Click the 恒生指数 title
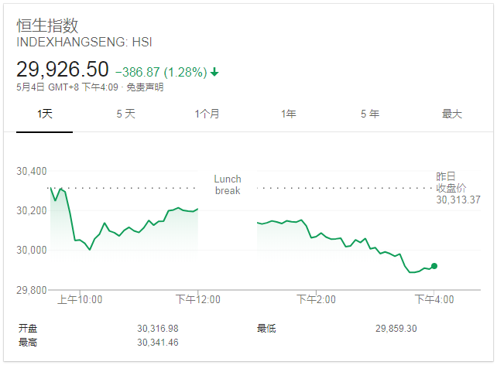This screenshot has height=365, width=497. (x=47, y=26)
